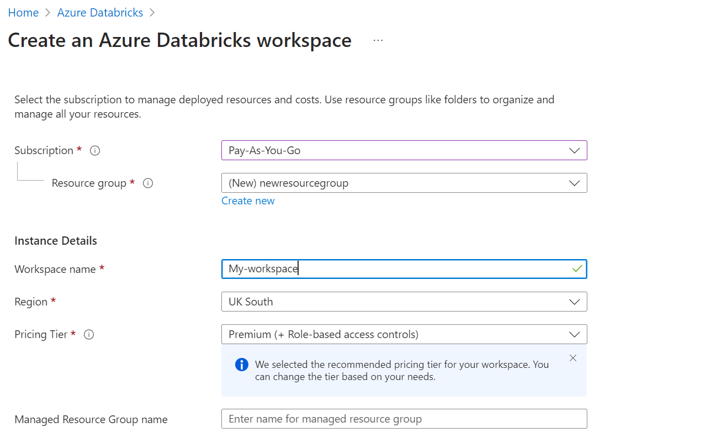Navigate to Home via the breadcrumb

pos(23,12)
